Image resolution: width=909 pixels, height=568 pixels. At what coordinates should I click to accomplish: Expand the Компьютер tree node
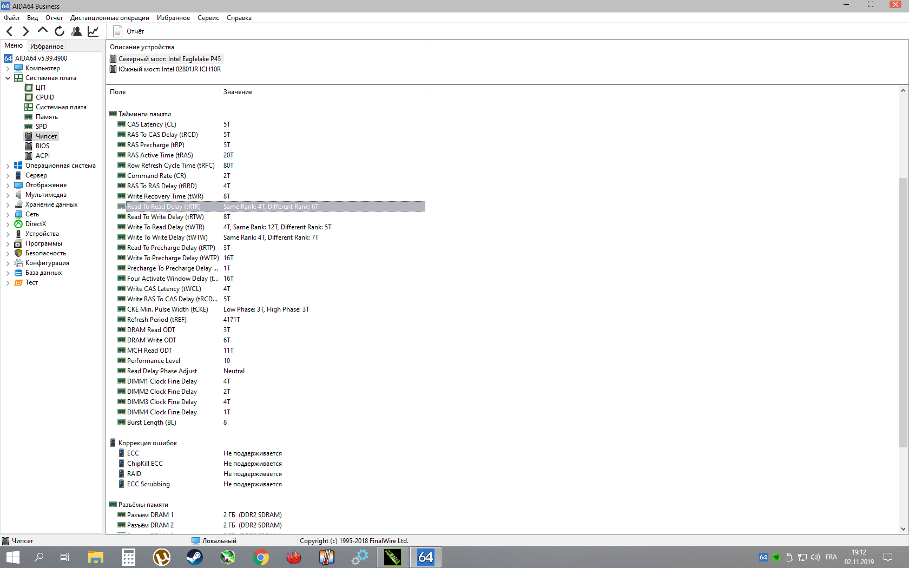[x=8, y=68]
